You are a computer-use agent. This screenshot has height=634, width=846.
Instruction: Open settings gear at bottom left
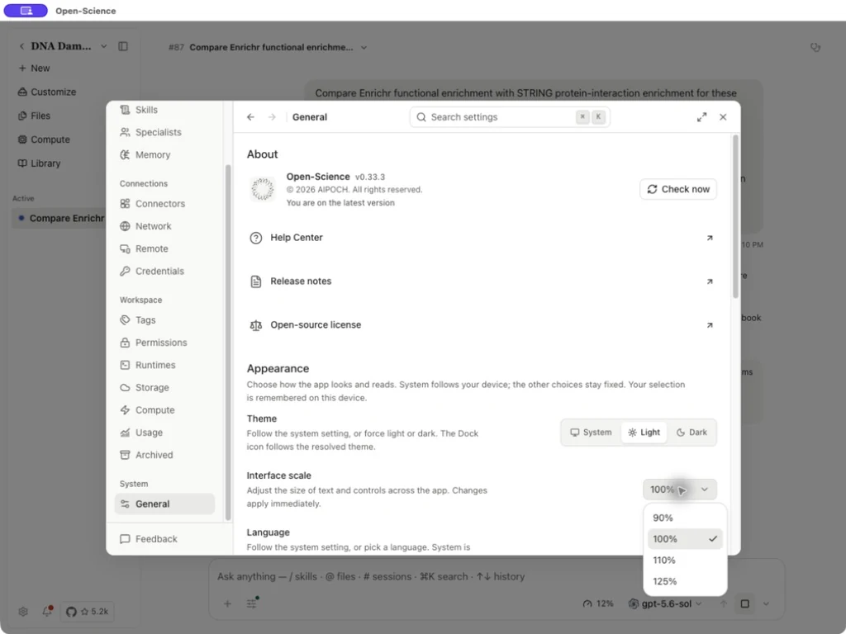tap(22, 612)
